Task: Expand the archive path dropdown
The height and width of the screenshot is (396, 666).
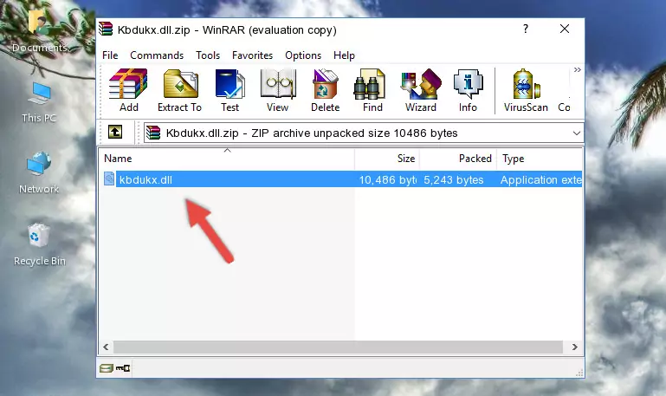Action: (x=577, y=133)
